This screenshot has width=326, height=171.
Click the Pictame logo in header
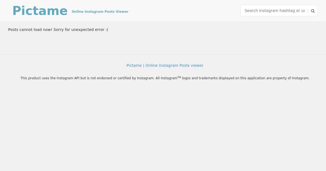coord(40,11)
